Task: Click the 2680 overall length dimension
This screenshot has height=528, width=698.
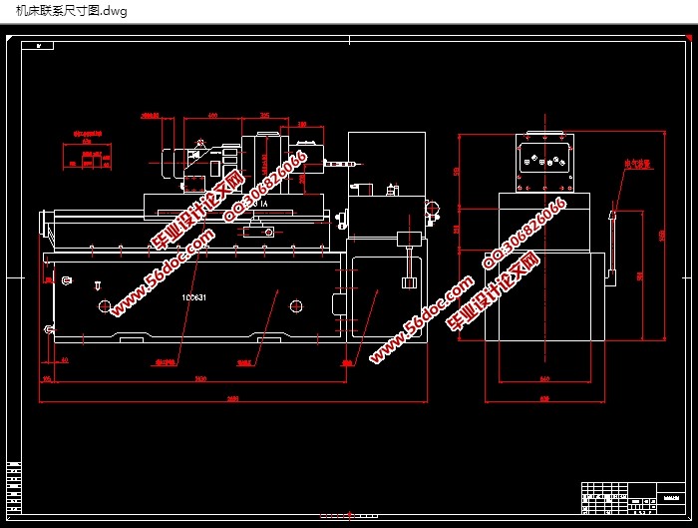Action: tap(232, 399)
